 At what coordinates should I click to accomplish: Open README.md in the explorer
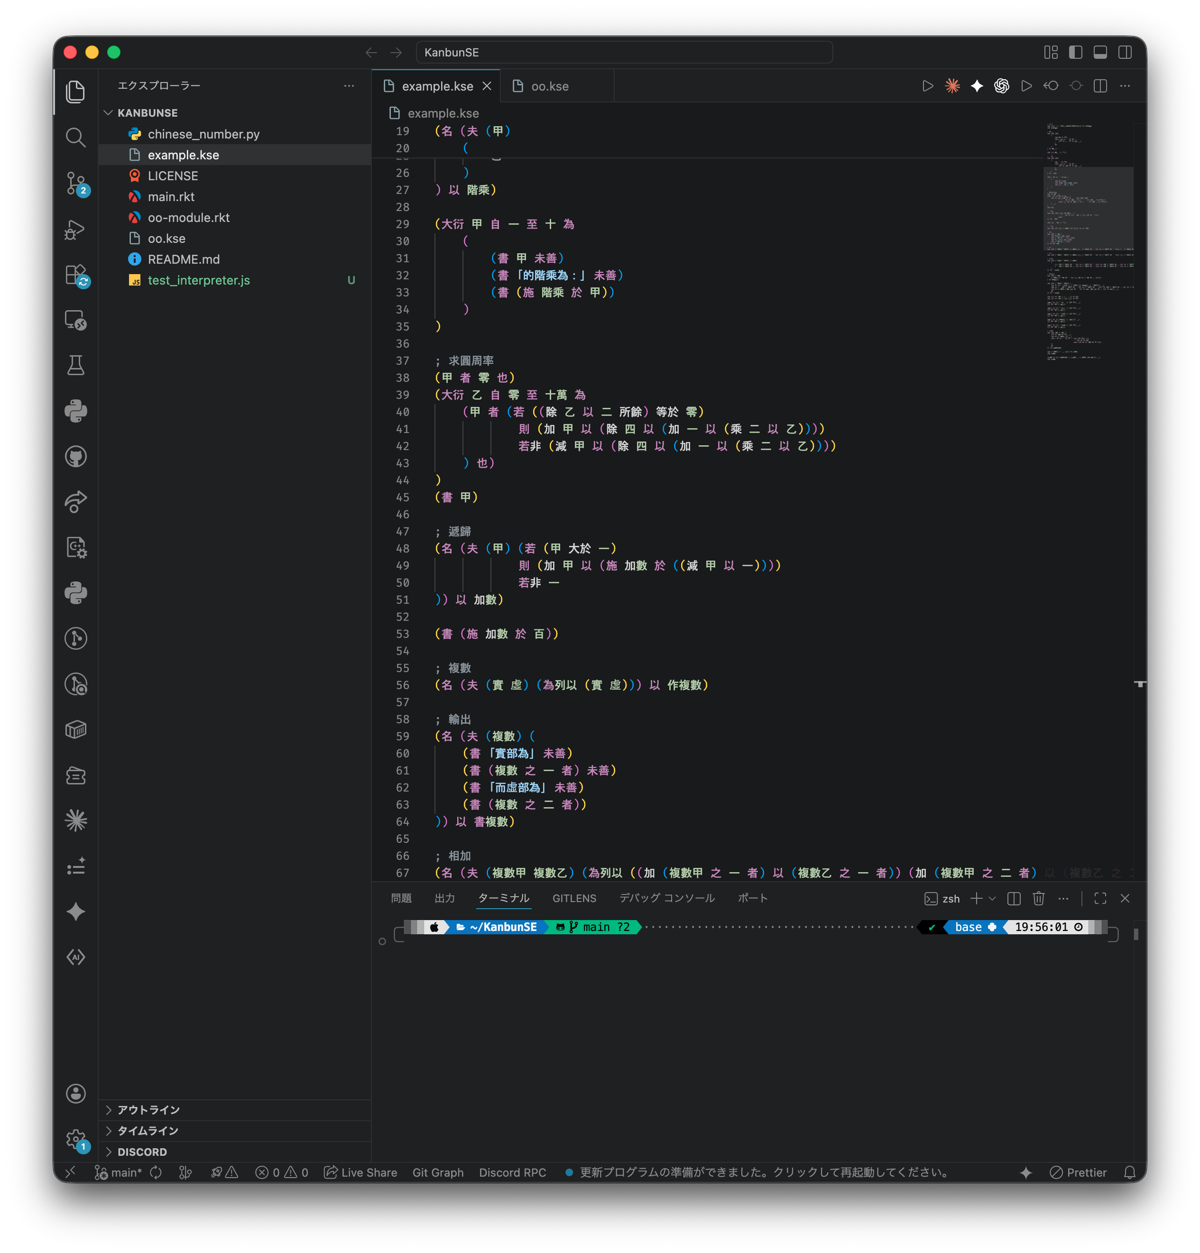pos(235,259)
